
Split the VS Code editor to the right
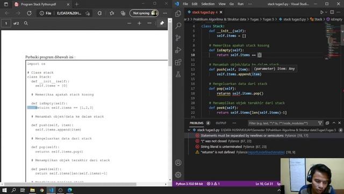click(x=332, y=12)
